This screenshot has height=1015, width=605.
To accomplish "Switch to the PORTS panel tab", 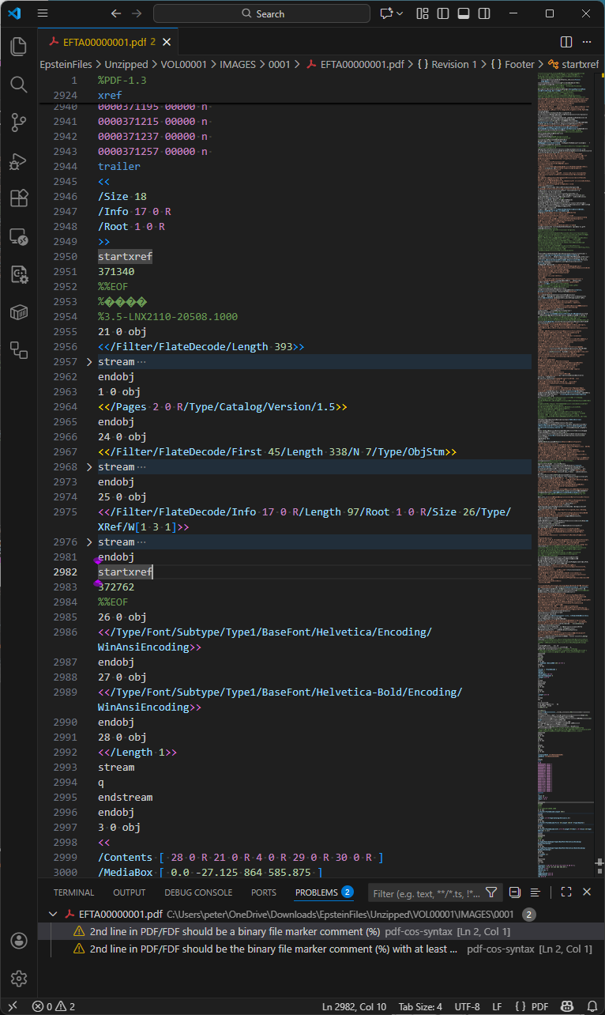I will (264, 892).
